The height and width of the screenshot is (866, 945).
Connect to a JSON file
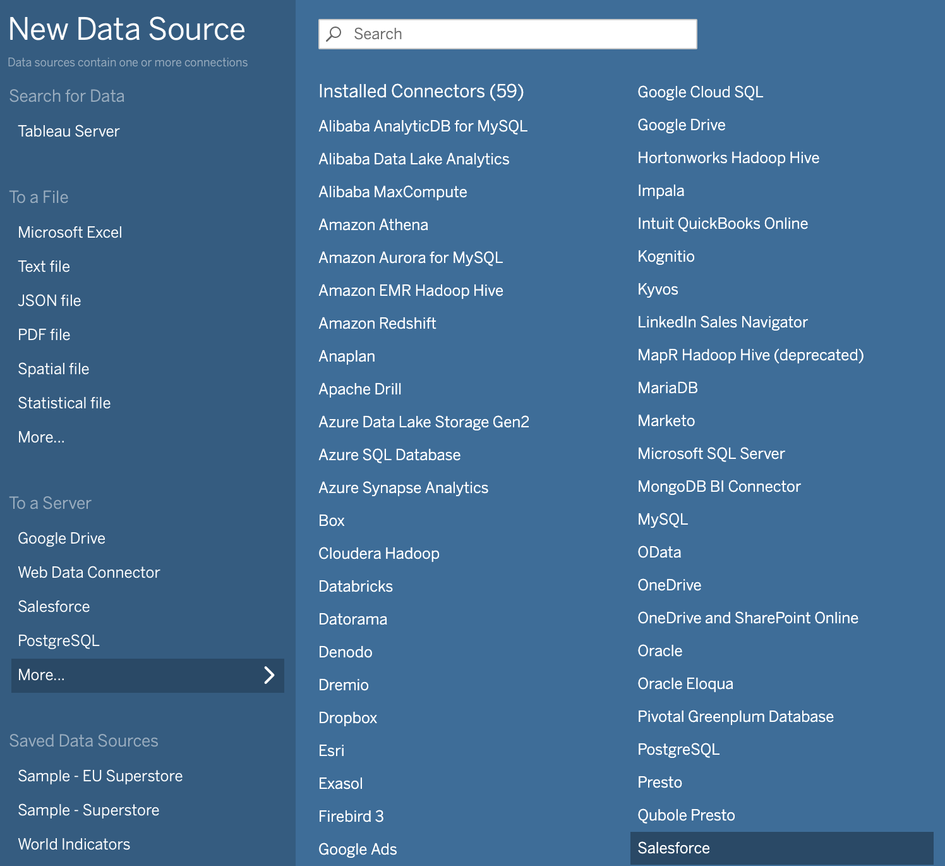point(49,301)
